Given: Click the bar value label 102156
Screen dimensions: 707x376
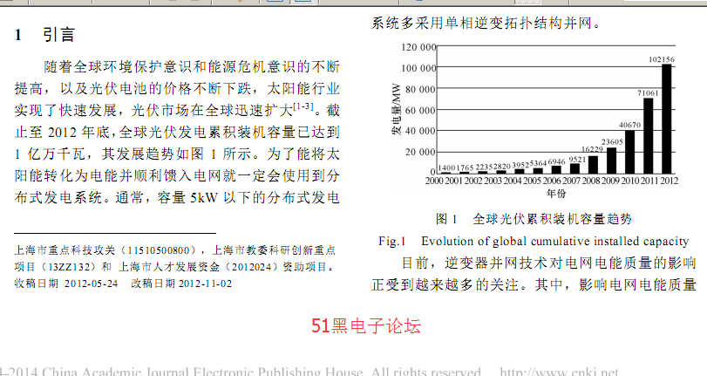Looking at the screenshot, I should pos(662,59).
